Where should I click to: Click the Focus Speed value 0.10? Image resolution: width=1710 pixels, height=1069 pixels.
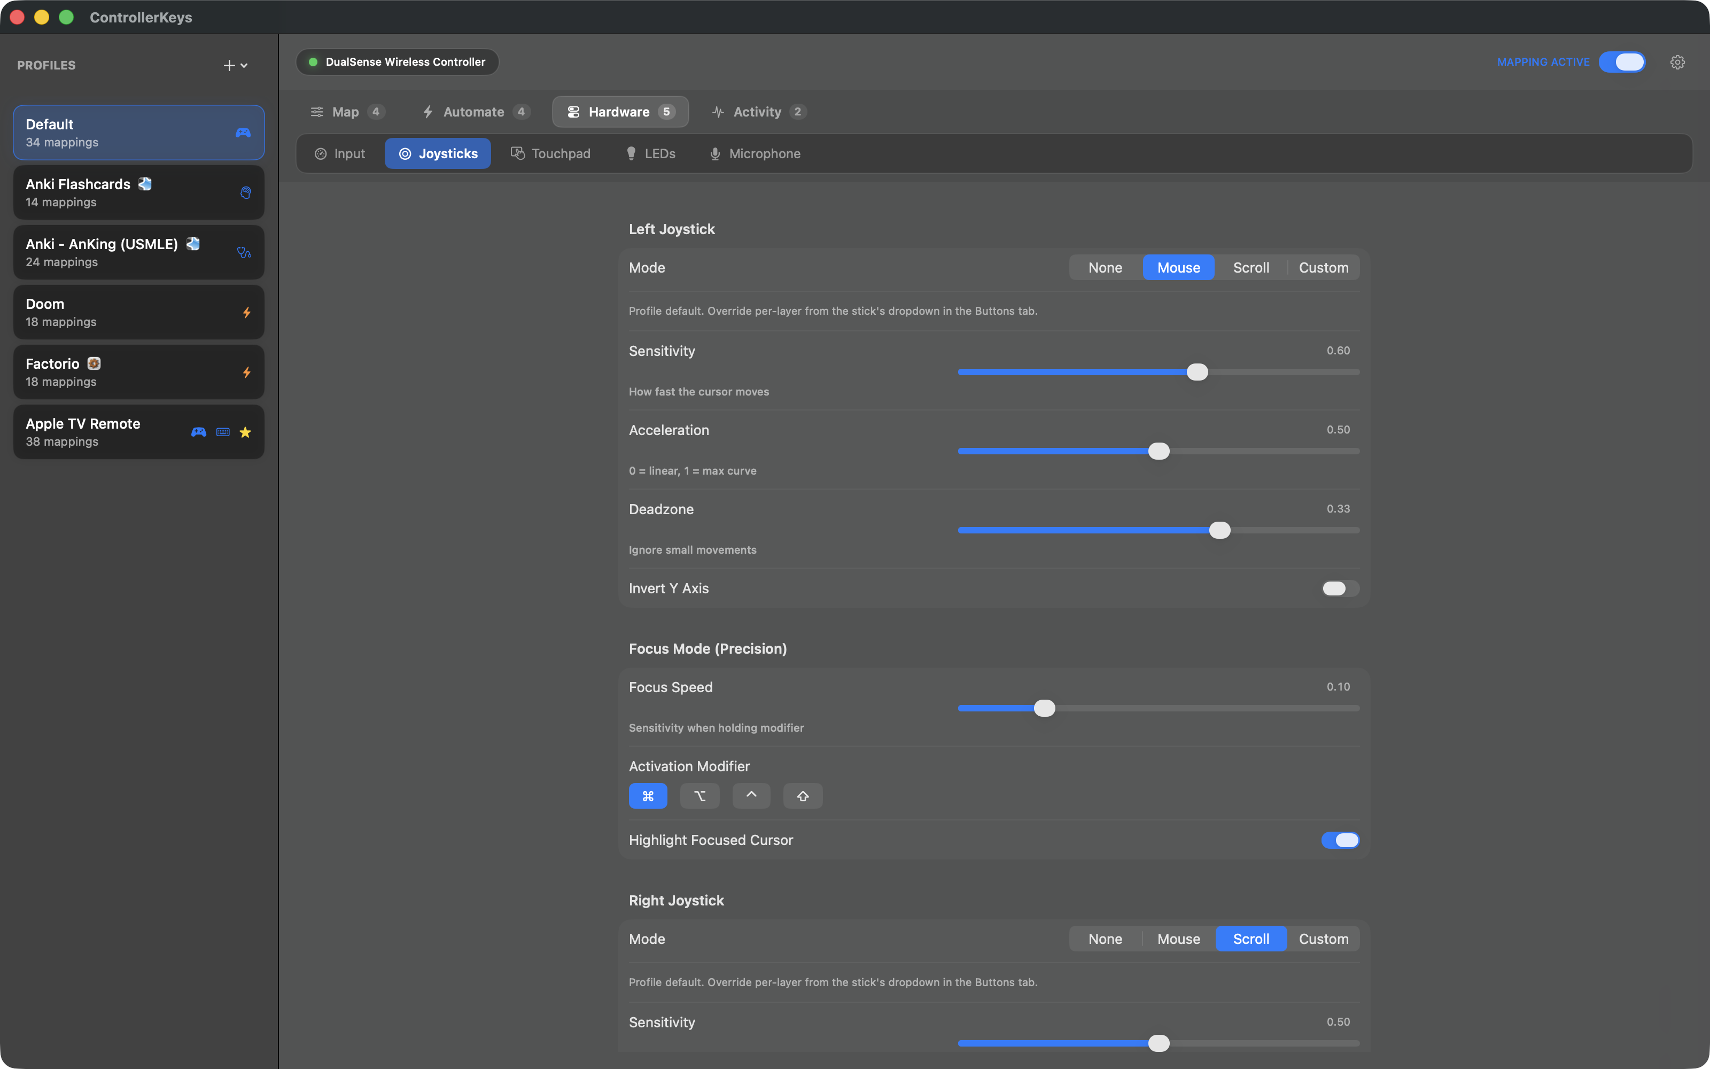pyautogui.click(x=1338, y=686)
